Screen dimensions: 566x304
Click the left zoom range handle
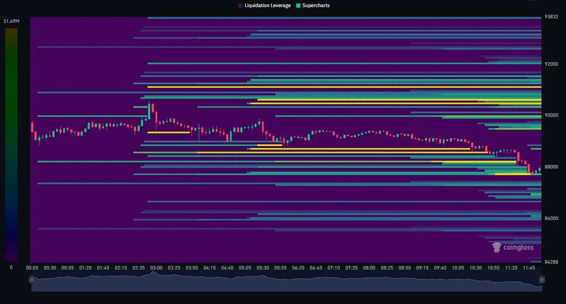pos(32,280)
